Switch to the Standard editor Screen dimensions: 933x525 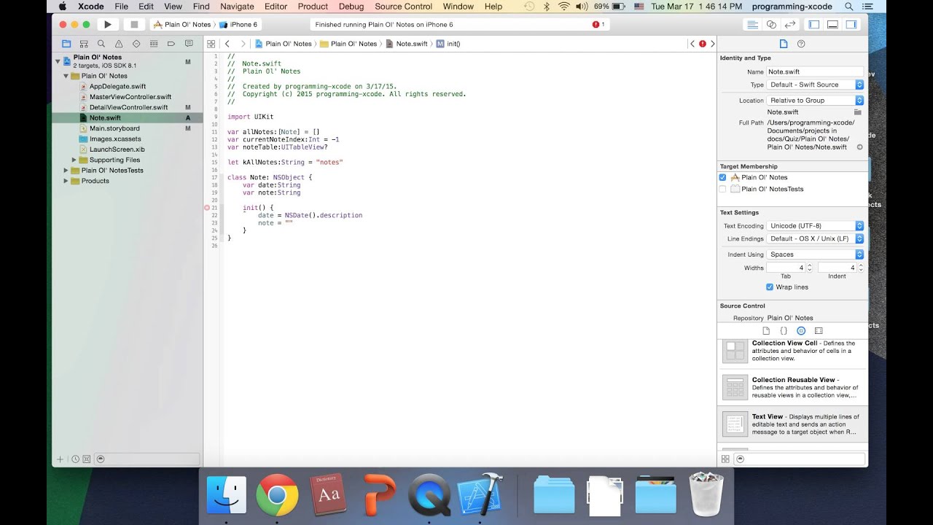[752, 24]
